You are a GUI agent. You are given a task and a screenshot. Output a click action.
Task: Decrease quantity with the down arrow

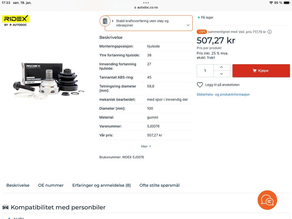coord(221,74)
